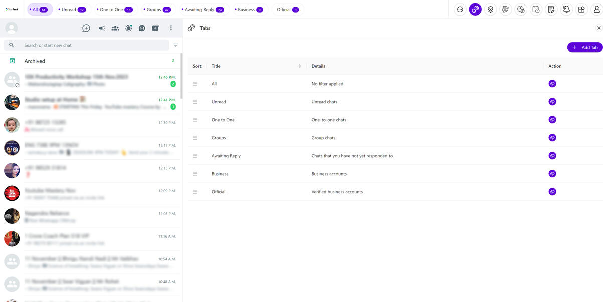603x302 pixels.
Task: Open the Archived chats
Action: pos(35,61)
